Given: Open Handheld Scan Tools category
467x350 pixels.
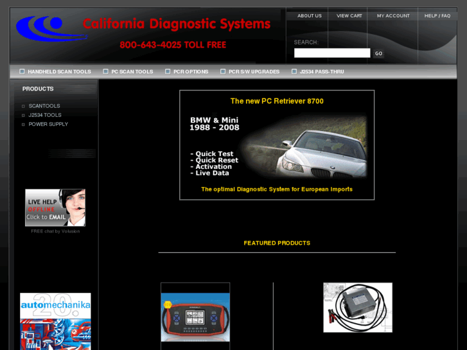Looking at the screenshot, I should (x=59, y=72).
